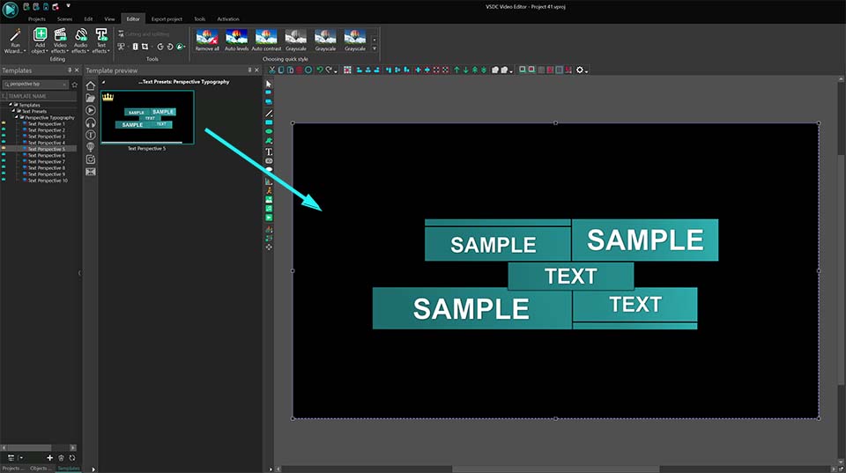The width and height of the screenshot is (846, 473).
Task: Click the Text Perspective 5 preview thumbnail
Action: point(147,117)
